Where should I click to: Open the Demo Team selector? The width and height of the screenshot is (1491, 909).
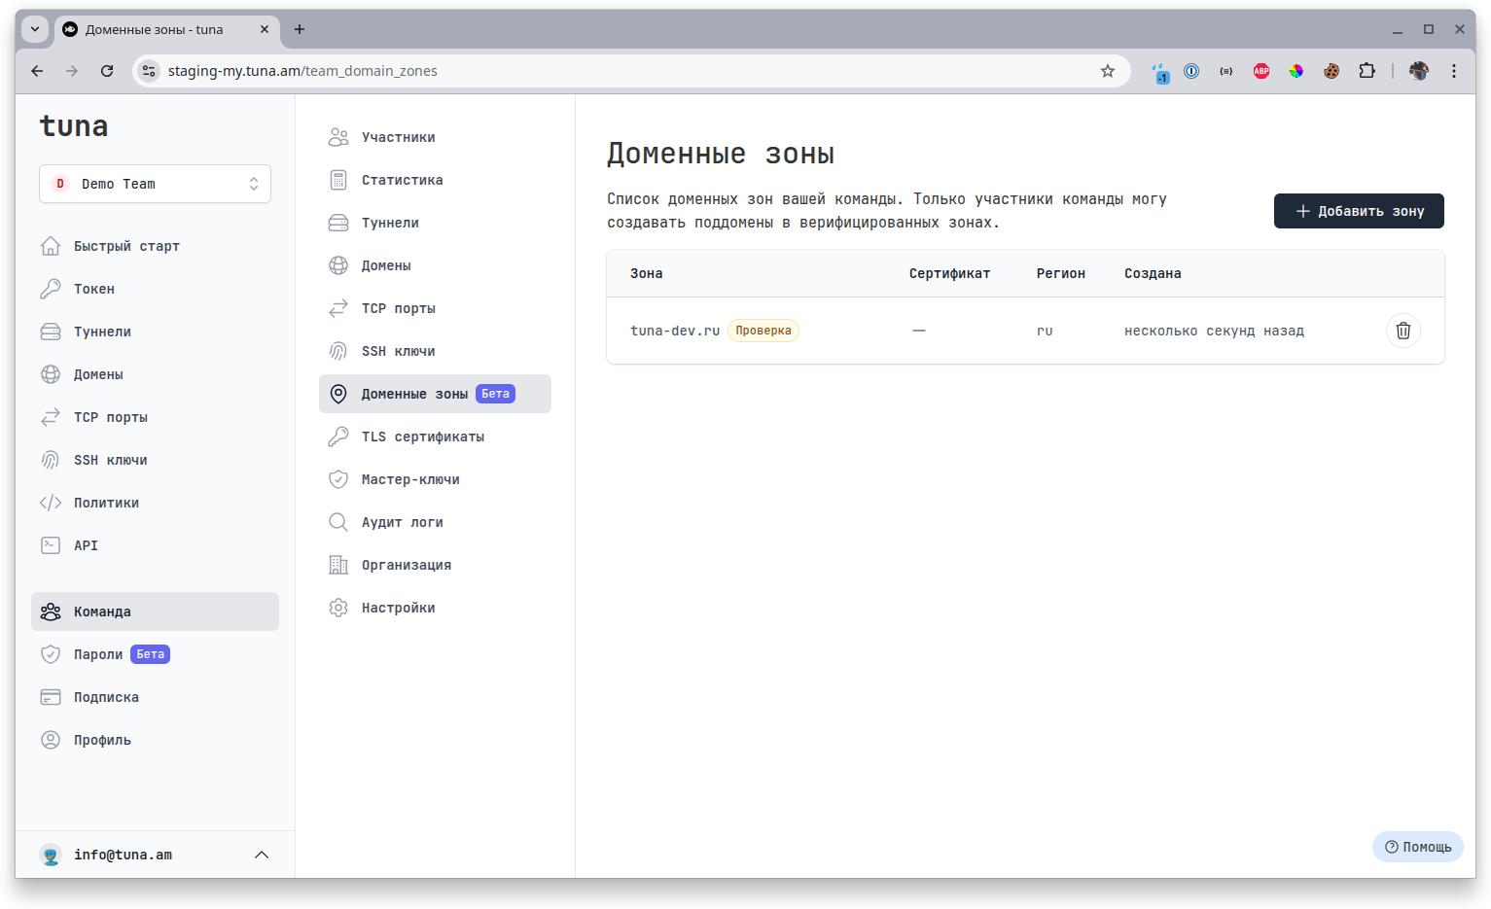point(155,183)
